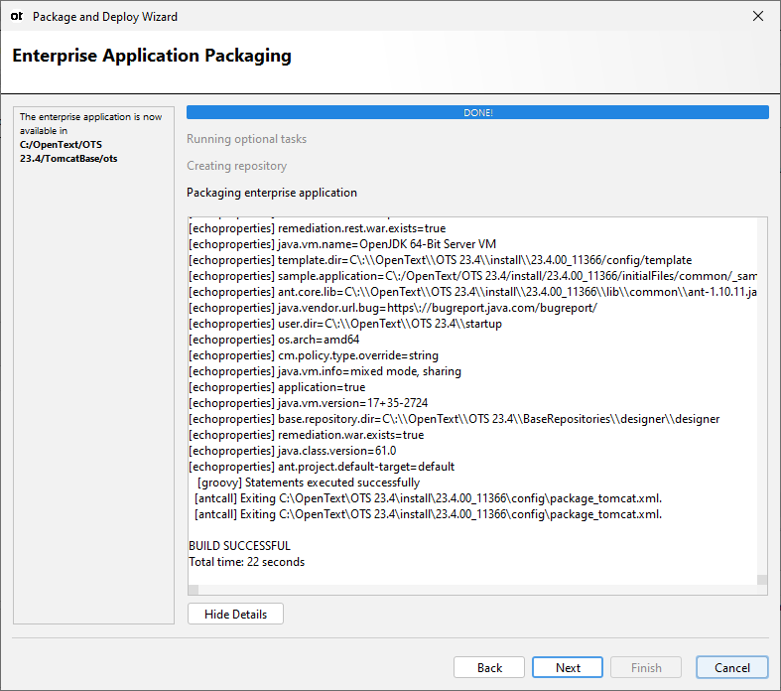The height and width of the screenshot is (691, 781).
Task: Click the OpenText 'ot' icon in title bar
Action: (x=17, y=17)
